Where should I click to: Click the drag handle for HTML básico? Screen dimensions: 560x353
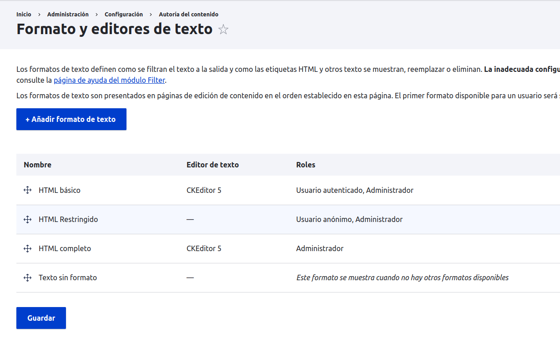27,190
